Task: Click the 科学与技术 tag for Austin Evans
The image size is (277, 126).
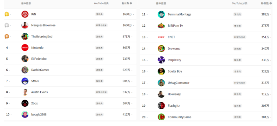Action: pos(101,92)
